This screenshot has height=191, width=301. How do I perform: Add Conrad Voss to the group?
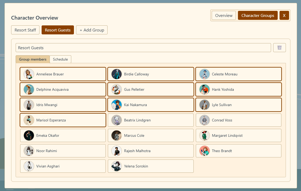point(238,120)
